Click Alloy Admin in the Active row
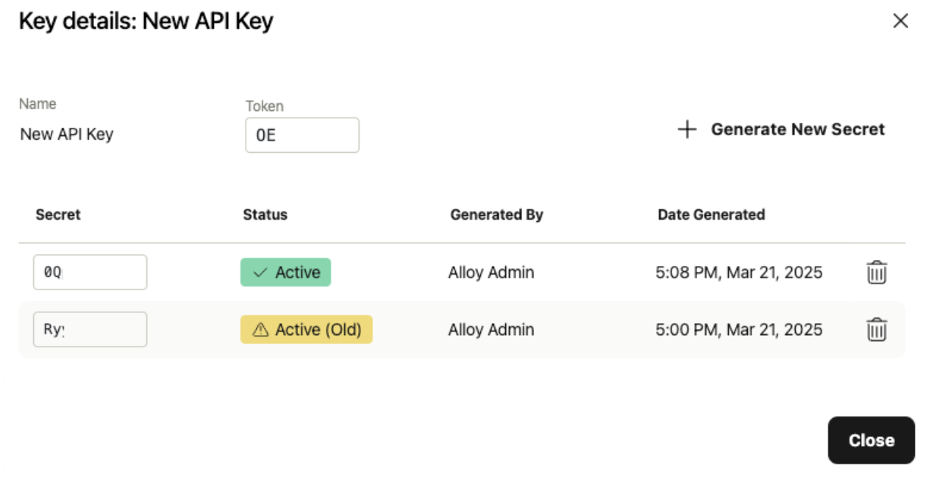Screen dimensions: 934x479 (x=491, y=273)
